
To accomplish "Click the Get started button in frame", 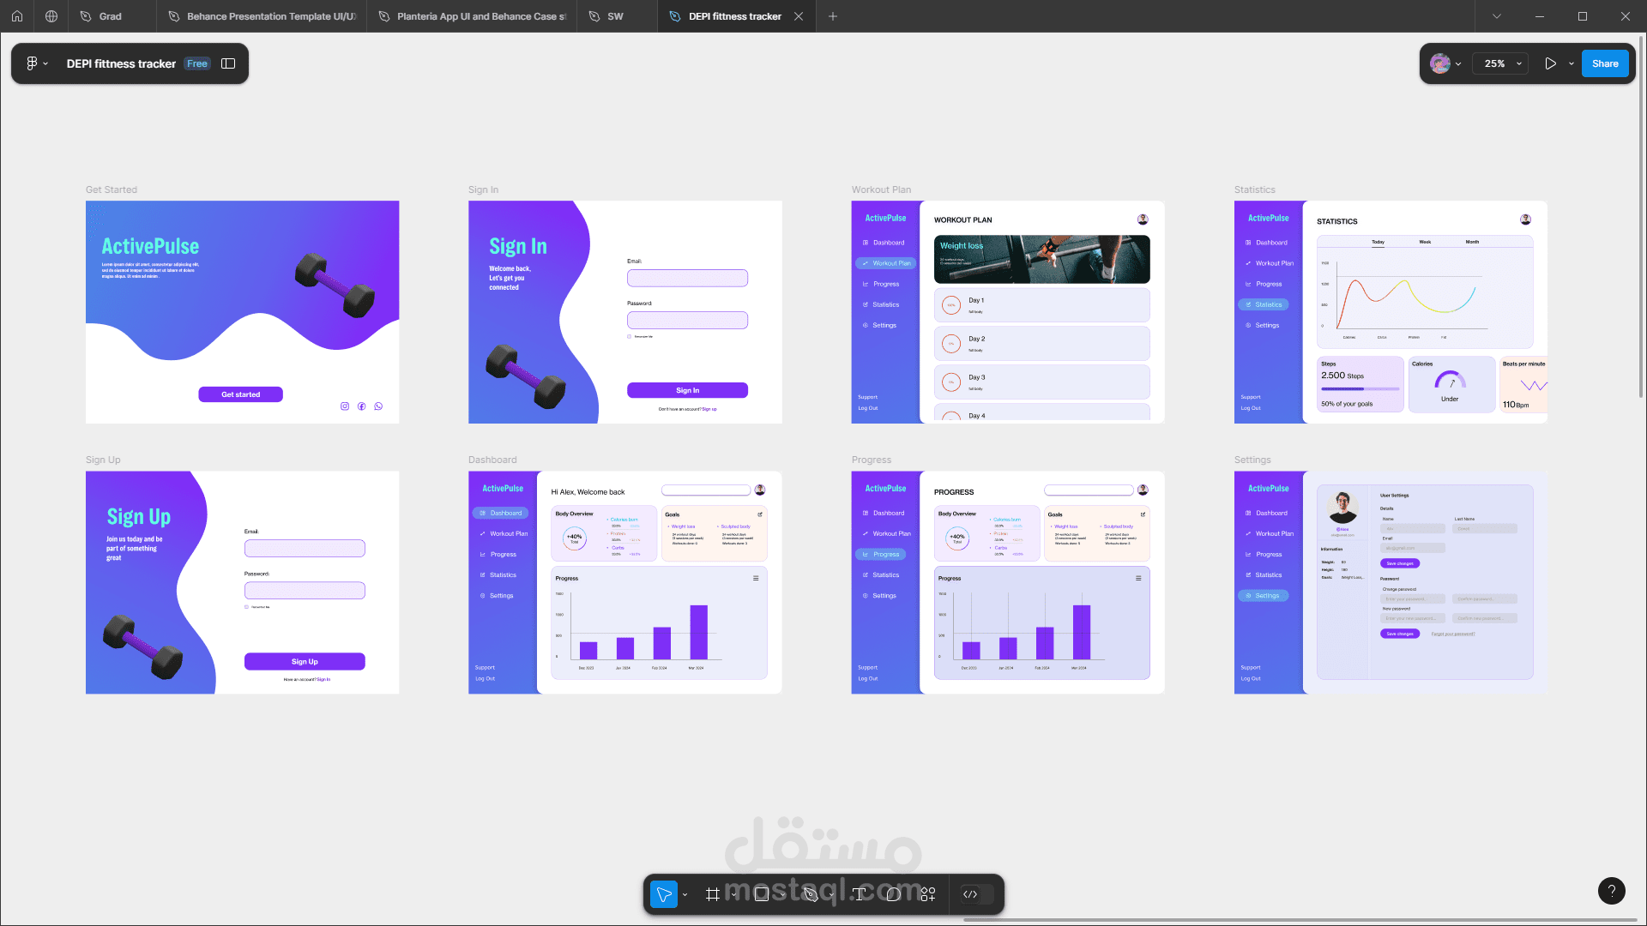I will tap(241, 394).
